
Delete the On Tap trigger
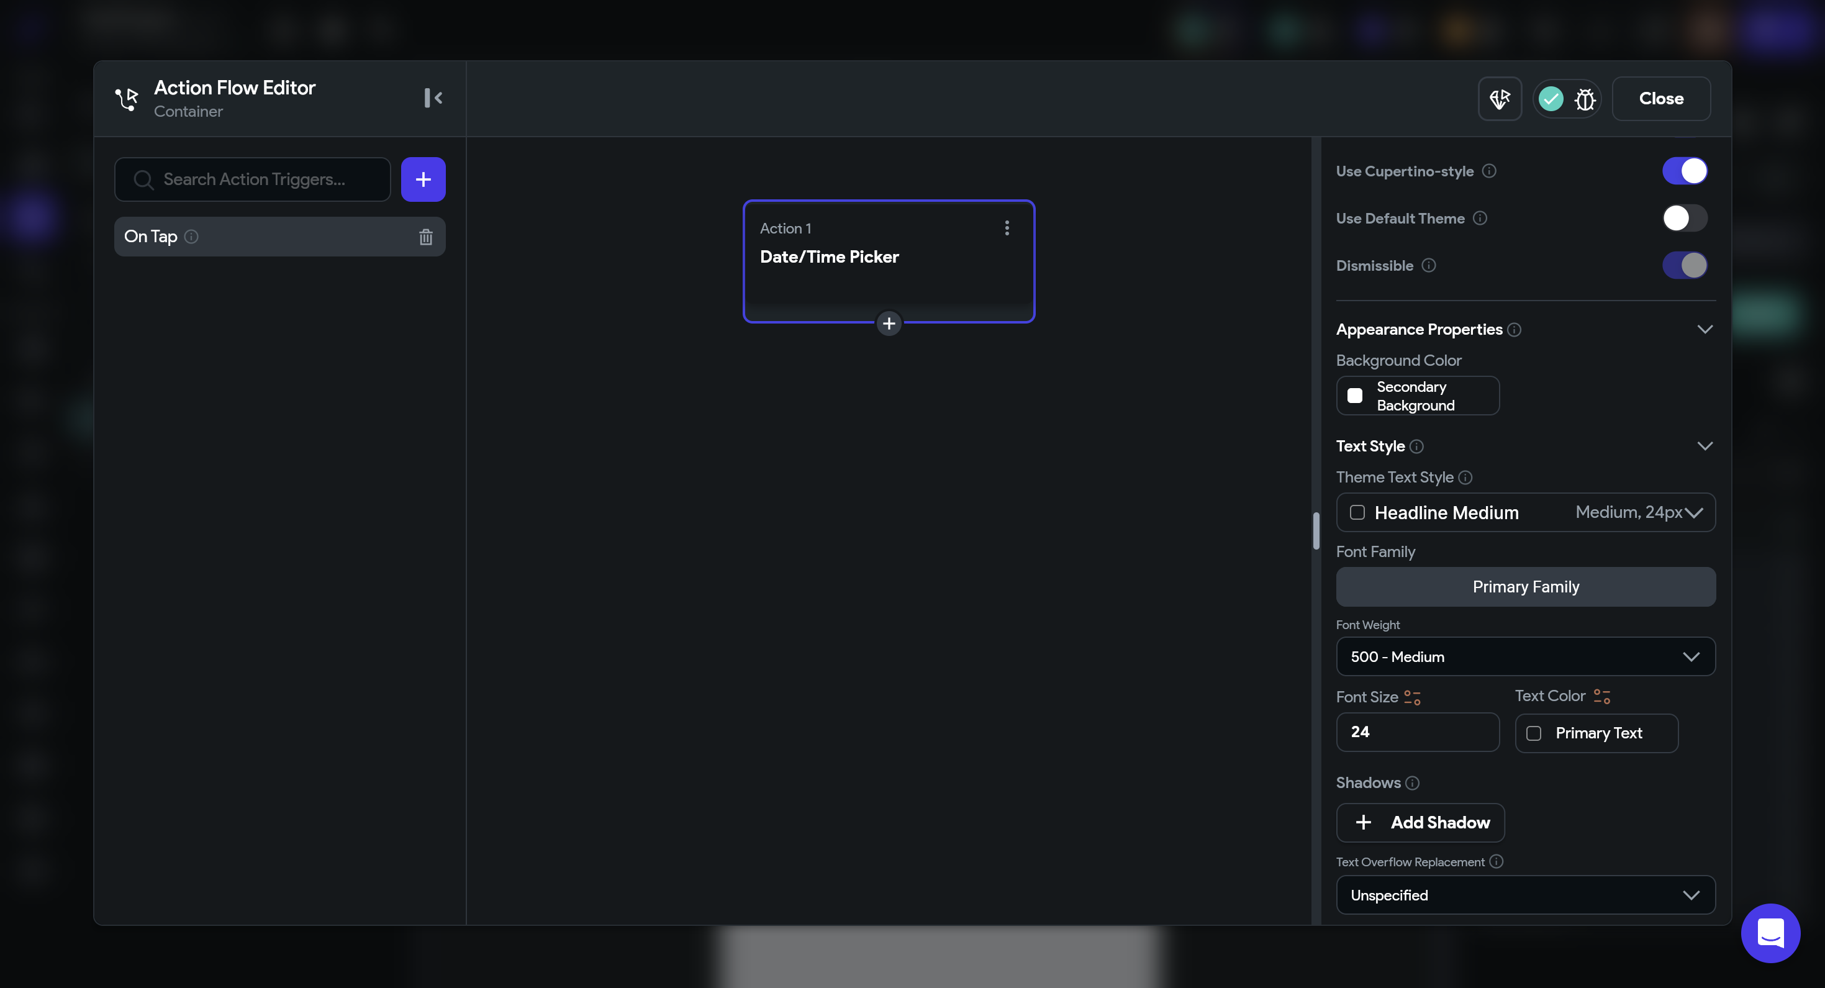click(x=425, y=237)
